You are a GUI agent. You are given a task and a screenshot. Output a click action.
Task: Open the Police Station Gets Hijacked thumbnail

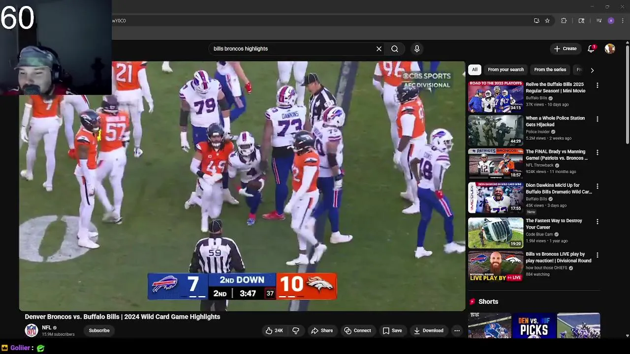[496, 130]
